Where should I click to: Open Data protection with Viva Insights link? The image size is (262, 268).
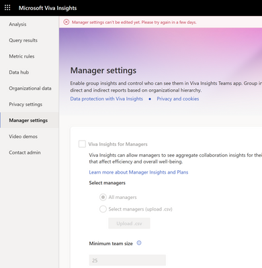[107, 98]
